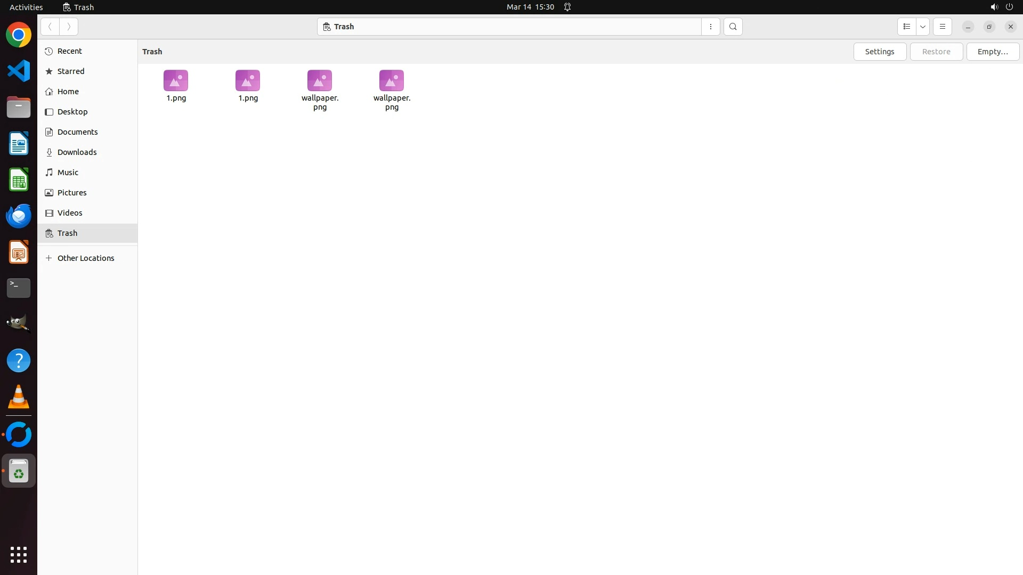Screen dimensions: 1023x575
Task: Expand view options dropdown arrow
Action: pyautogui.click(x=922, y=27)
